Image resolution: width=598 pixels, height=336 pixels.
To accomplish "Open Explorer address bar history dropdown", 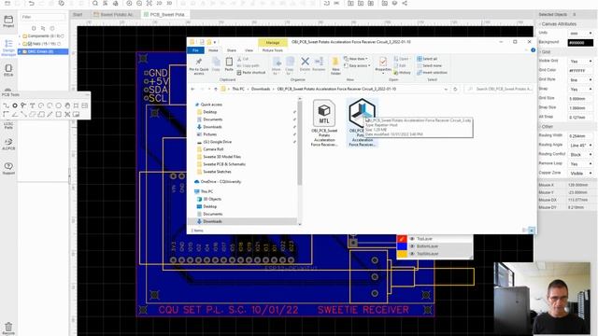I will coord(446,89).
